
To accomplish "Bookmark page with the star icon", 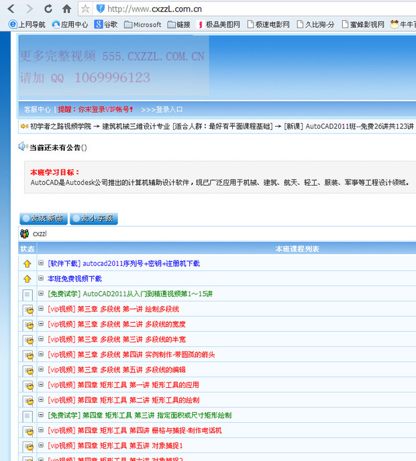I will pos(85,9).
